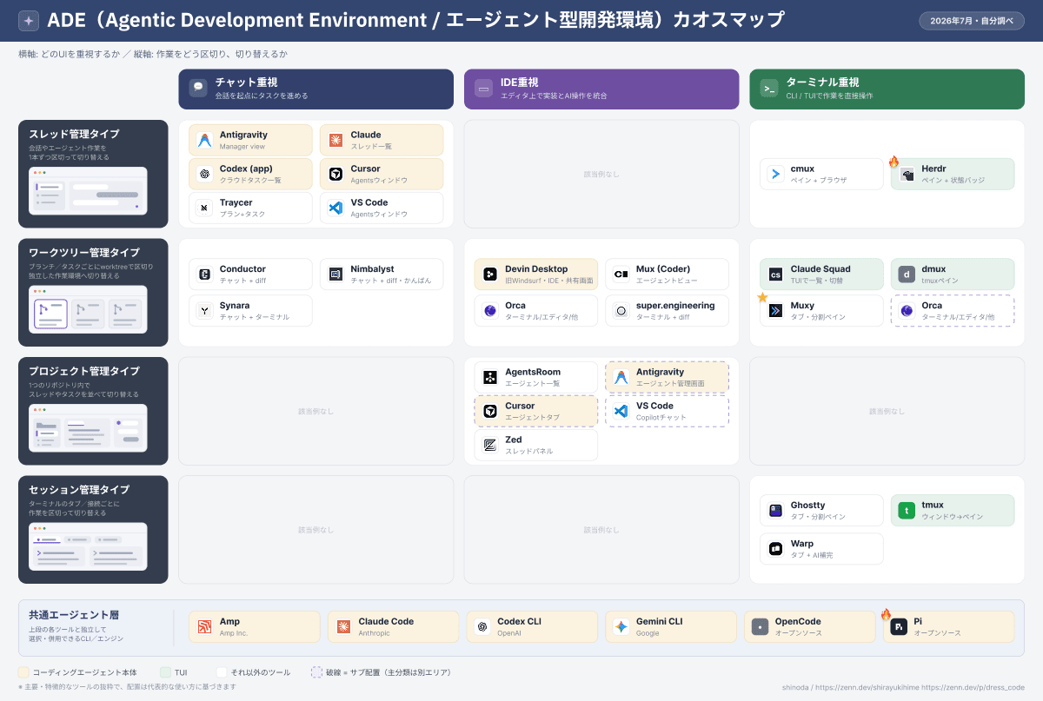Click the 横軸: どのUIを重視するか subtitle text

coord(70,54)
